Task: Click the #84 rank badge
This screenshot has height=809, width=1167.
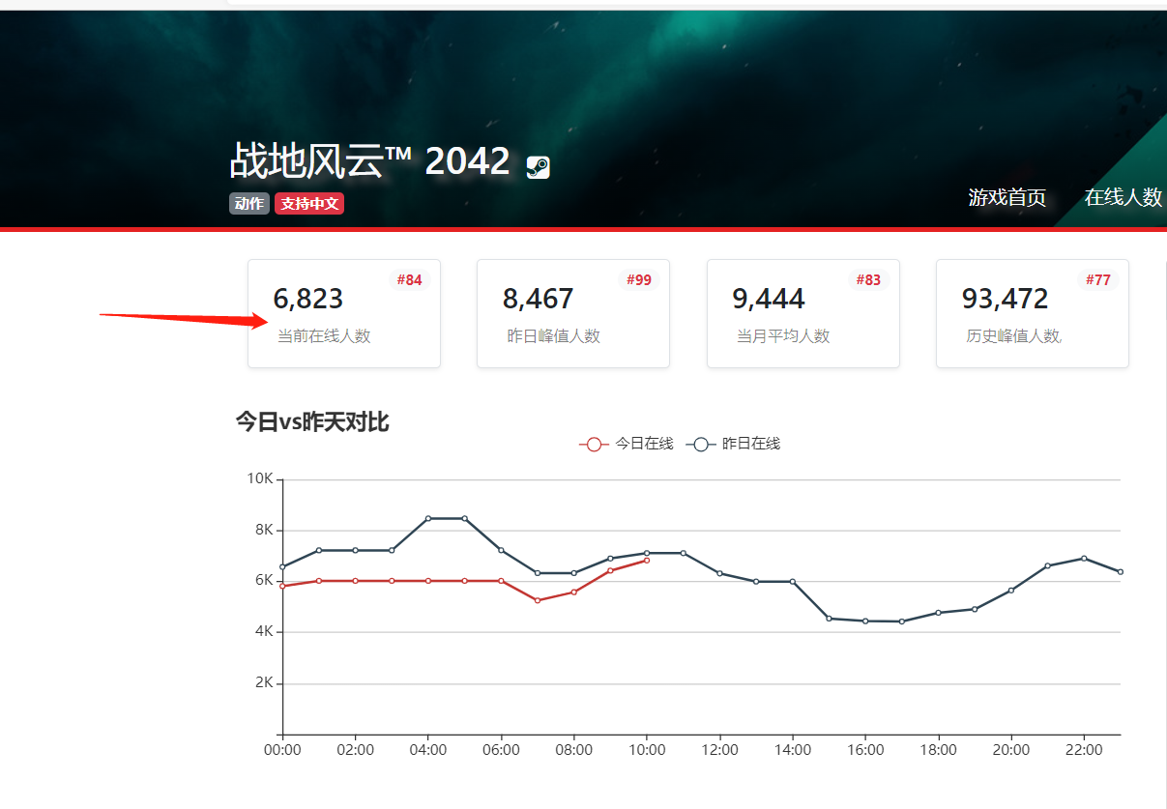Action: tap(409, 280)
